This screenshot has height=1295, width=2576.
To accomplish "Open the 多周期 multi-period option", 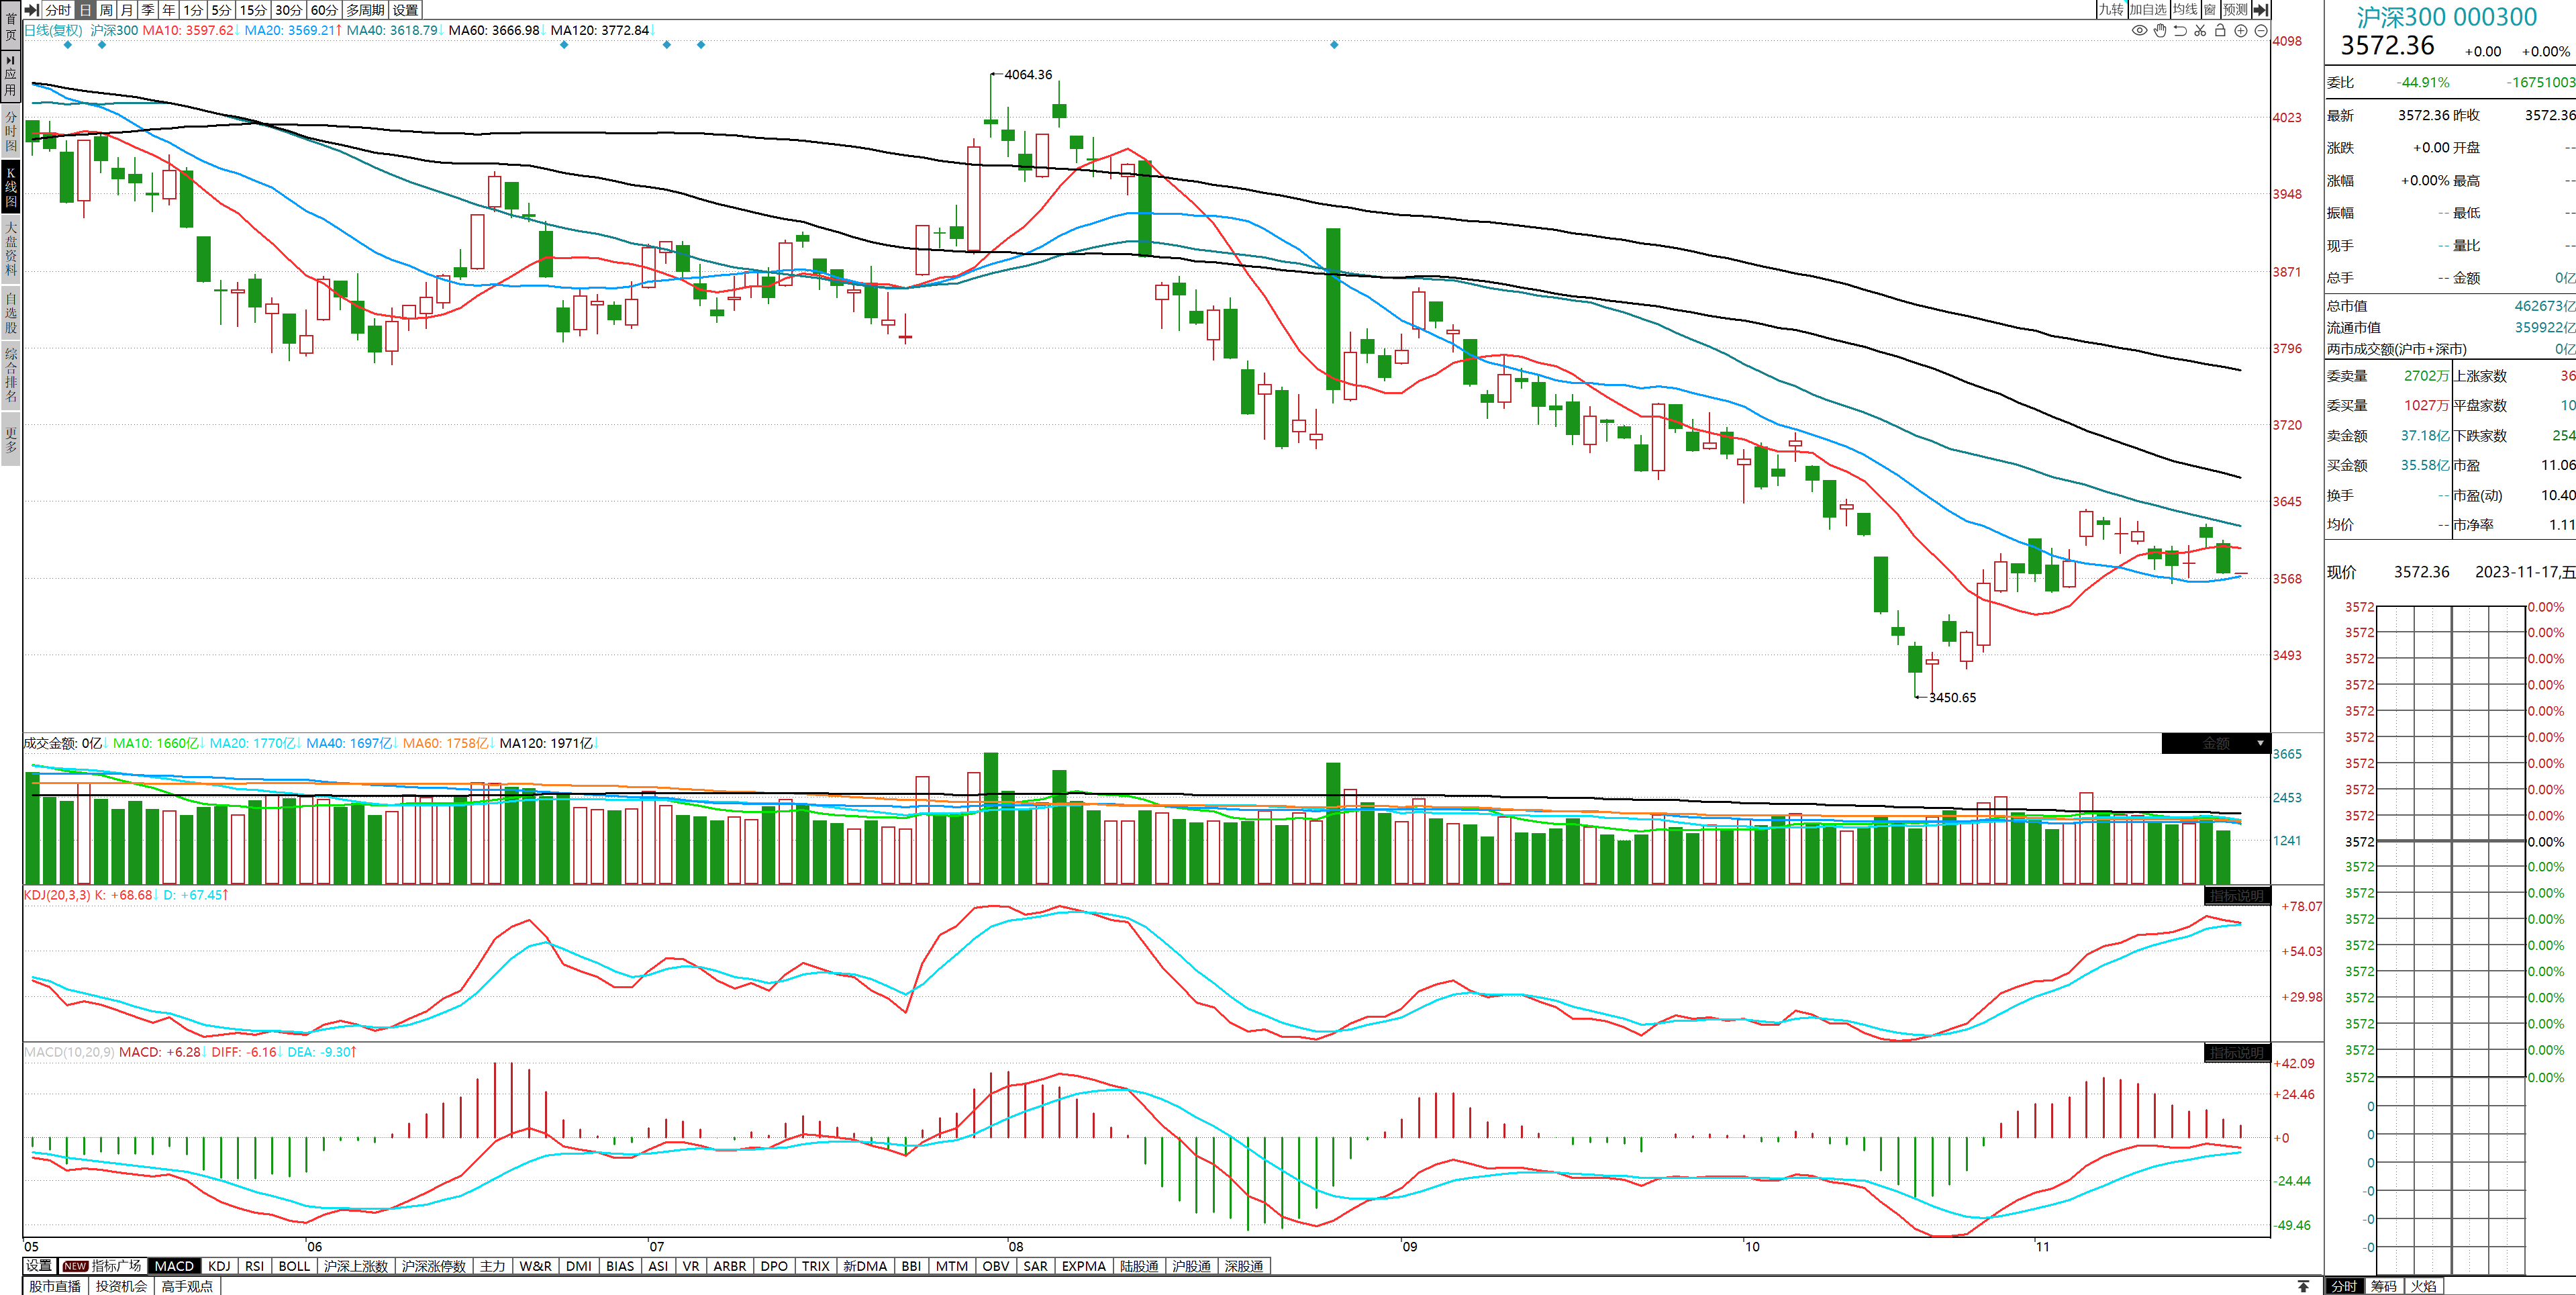I will (365, 10).
